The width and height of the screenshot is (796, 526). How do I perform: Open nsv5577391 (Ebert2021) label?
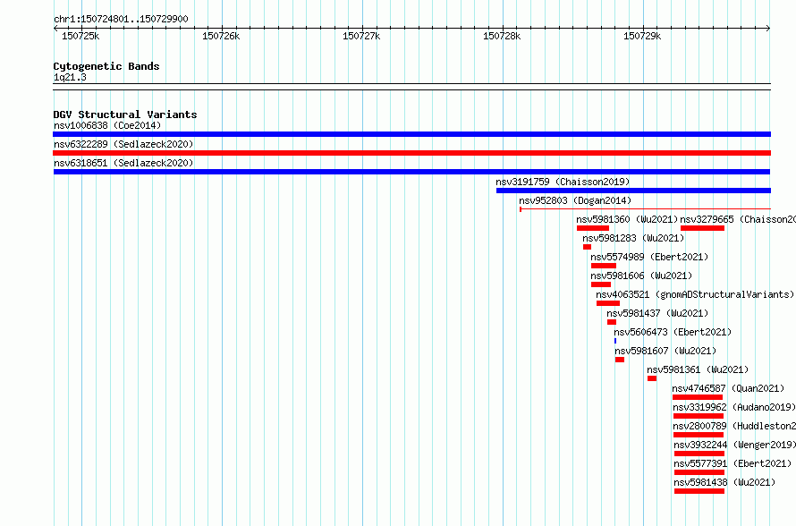coord(732,463)
